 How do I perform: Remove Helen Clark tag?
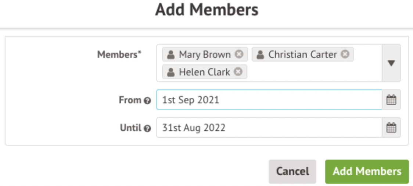point(238,72)
